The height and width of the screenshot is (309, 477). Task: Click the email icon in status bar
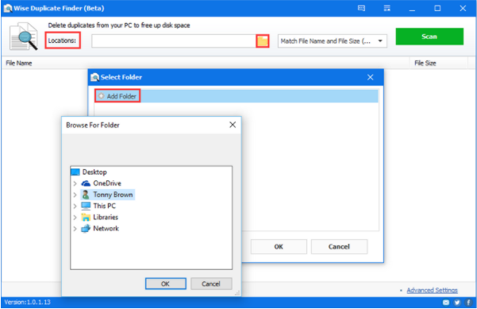point(446,303)
